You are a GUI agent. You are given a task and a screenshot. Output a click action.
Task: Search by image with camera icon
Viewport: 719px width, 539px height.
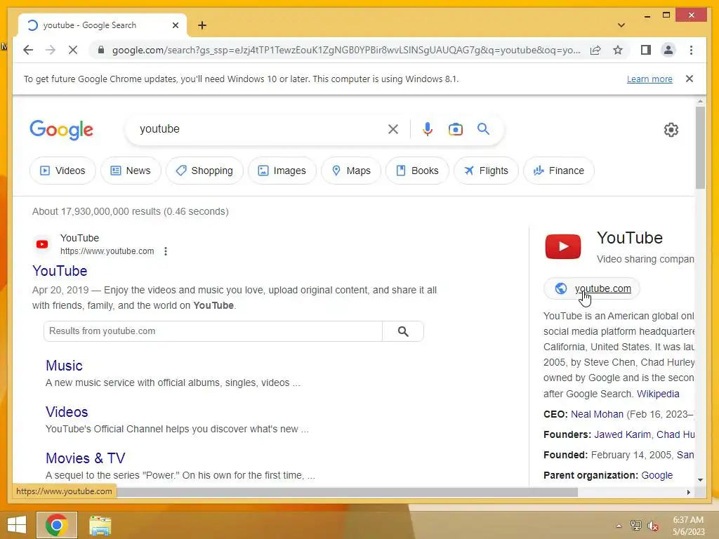(x=455, y=129)
